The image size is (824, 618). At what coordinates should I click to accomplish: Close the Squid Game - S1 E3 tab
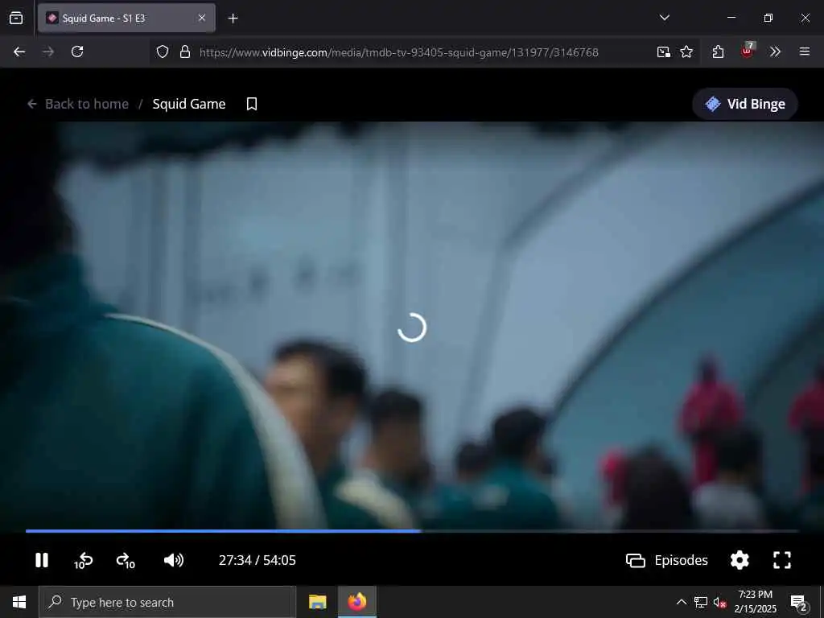[x=202, y=18]
